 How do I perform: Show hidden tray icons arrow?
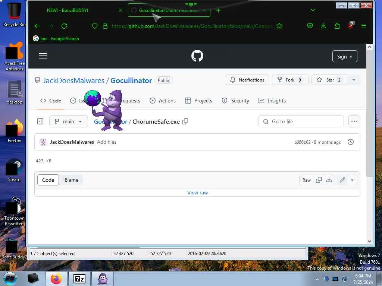pos(317,279)
